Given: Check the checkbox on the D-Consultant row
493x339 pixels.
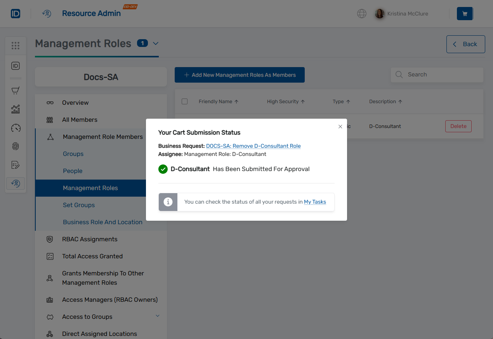Looking at the screenshot, I should point(184,126).
